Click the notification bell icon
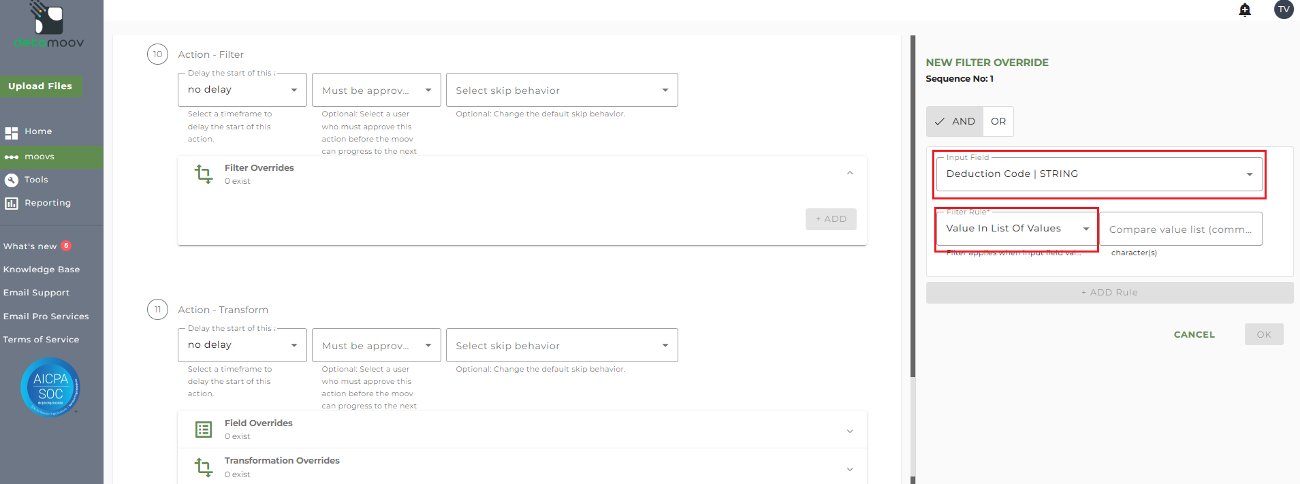The width and height of the screenshot is (1300, 484). tap(1245, 10)
